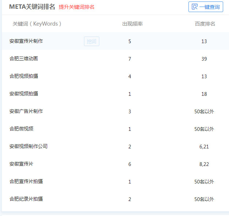Select the 合肥微视频 keyword
229x216 pixels.
point(22,129)
